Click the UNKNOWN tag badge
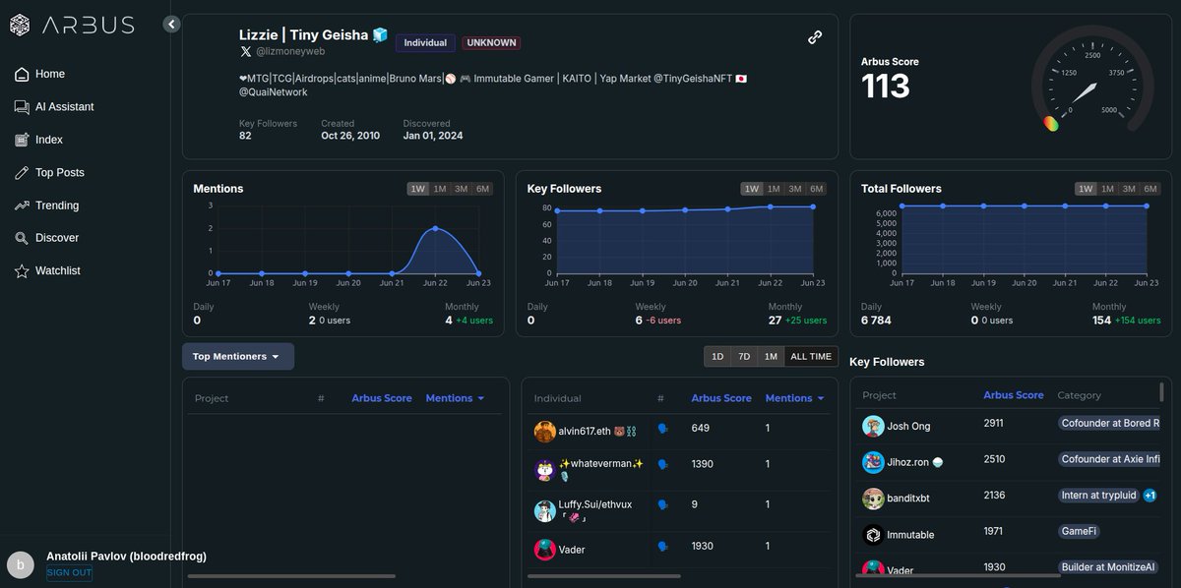Viewport: 1181px width, 588px height. point(491,43)
